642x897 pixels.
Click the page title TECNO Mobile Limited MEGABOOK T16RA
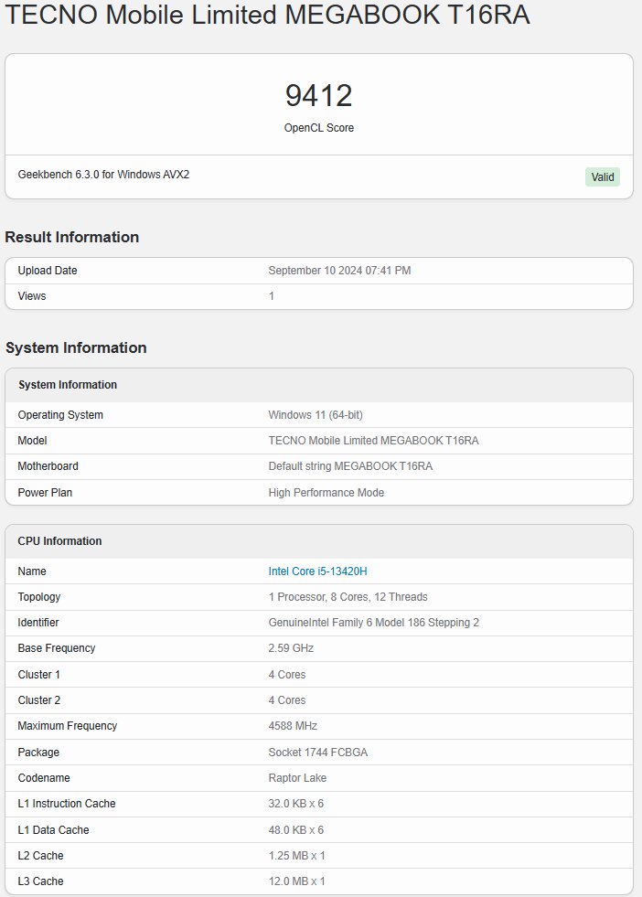coord(267,15)
